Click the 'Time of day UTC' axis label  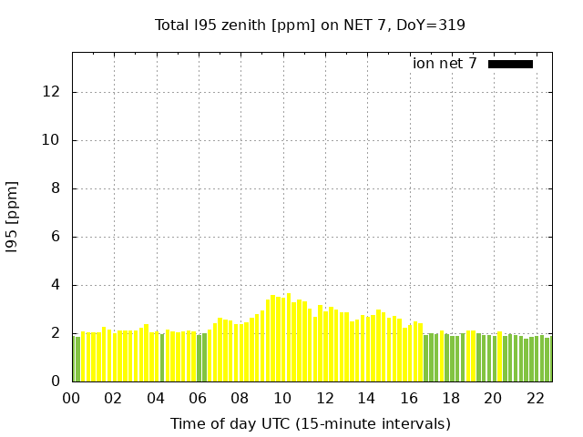[x=310, y=423]
